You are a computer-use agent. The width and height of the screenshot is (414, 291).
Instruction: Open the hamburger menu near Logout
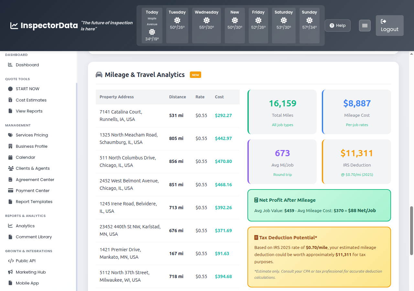(x=365, y=25)
